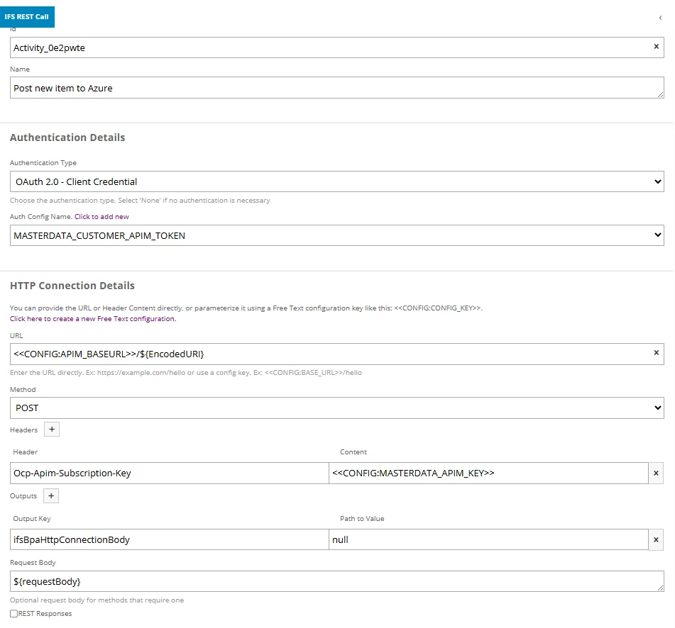Remove the ifsBpaHttpConnectionBody output row

[656, 540]
